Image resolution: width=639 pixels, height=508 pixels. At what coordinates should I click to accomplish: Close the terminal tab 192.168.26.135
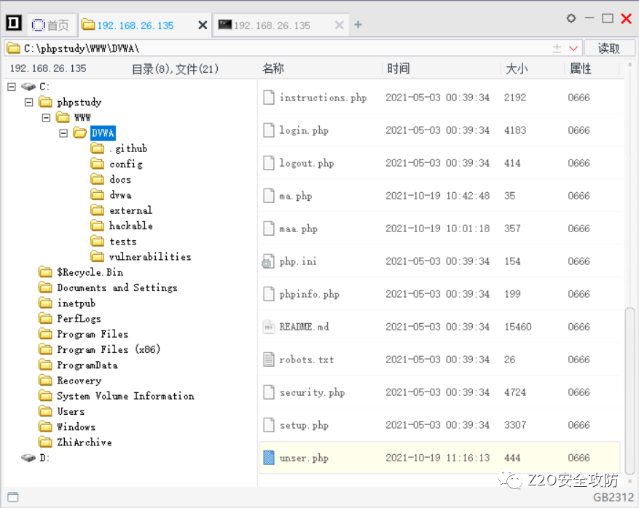point(339,25)
